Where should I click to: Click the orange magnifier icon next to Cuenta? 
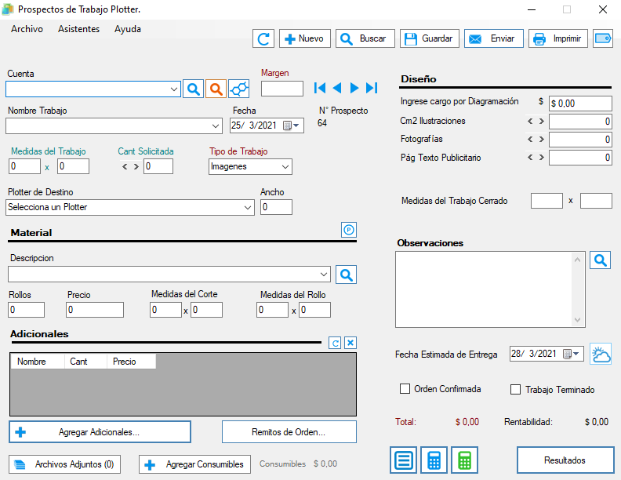216,89
